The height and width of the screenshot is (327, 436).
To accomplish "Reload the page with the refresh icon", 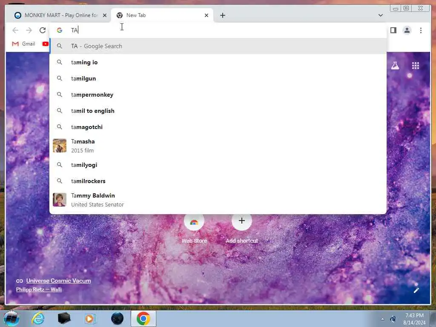I will pyautogui.click(x=43, y=30).
